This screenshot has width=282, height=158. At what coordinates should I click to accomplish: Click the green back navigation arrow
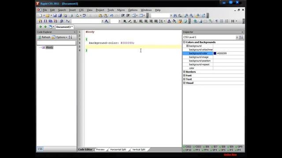(41, 27)
